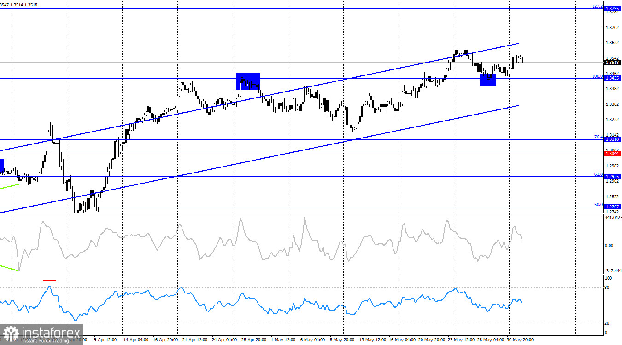Select the 76.4 Fibonacci level label

click(x=599, y=137)
